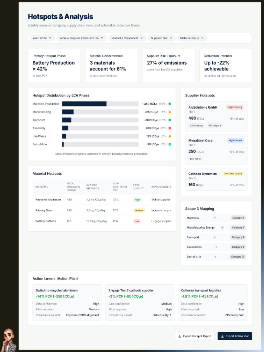Click the Material Concentration summary card
Viewport: 264px width, 352px height.
[111, 66]
